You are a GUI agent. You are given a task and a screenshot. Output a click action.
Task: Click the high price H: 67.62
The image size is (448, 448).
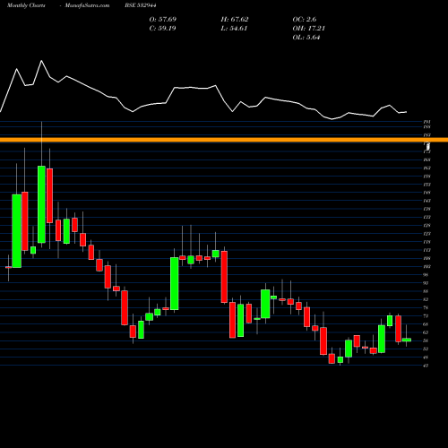[x=235, y=20]
